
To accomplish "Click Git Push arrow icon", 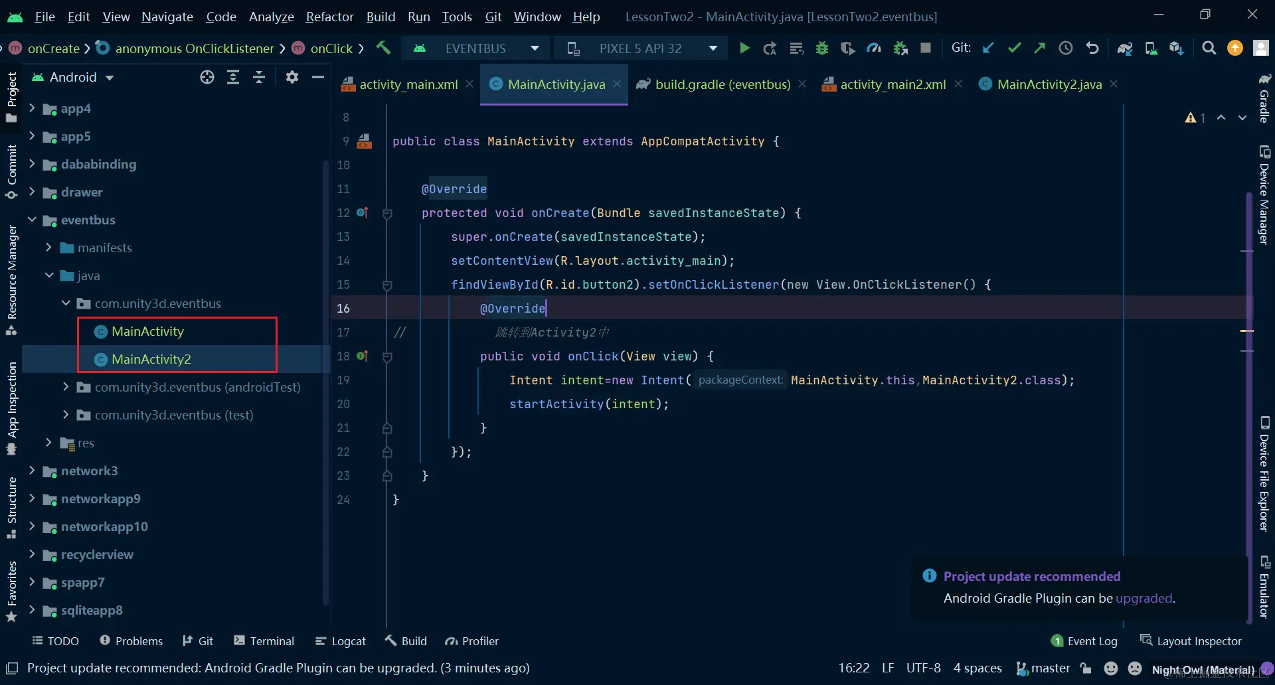I will coord(1040,48).
